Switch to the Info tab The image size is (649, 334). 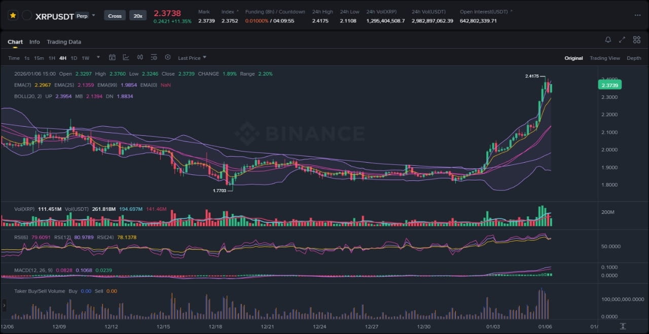34,42
